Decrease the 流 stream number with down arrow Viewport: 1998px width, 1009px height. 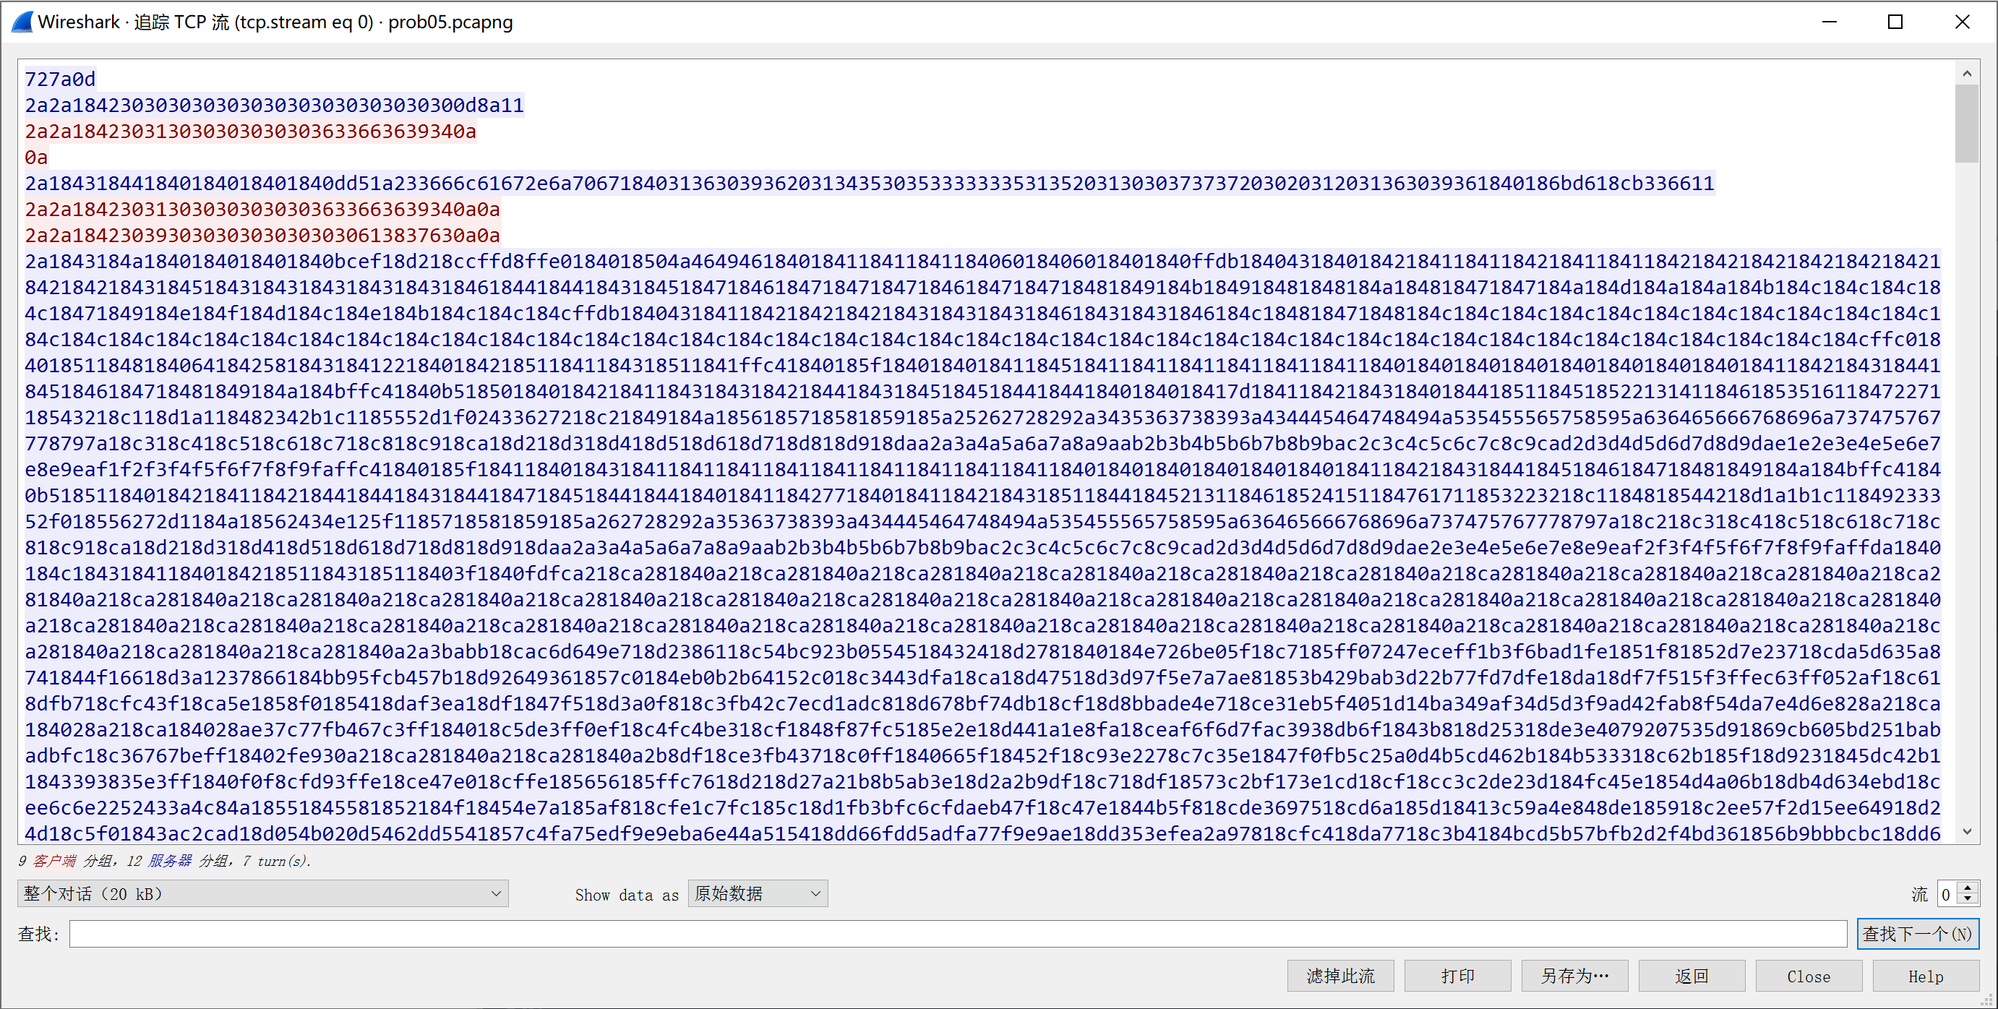(1968, 901)
